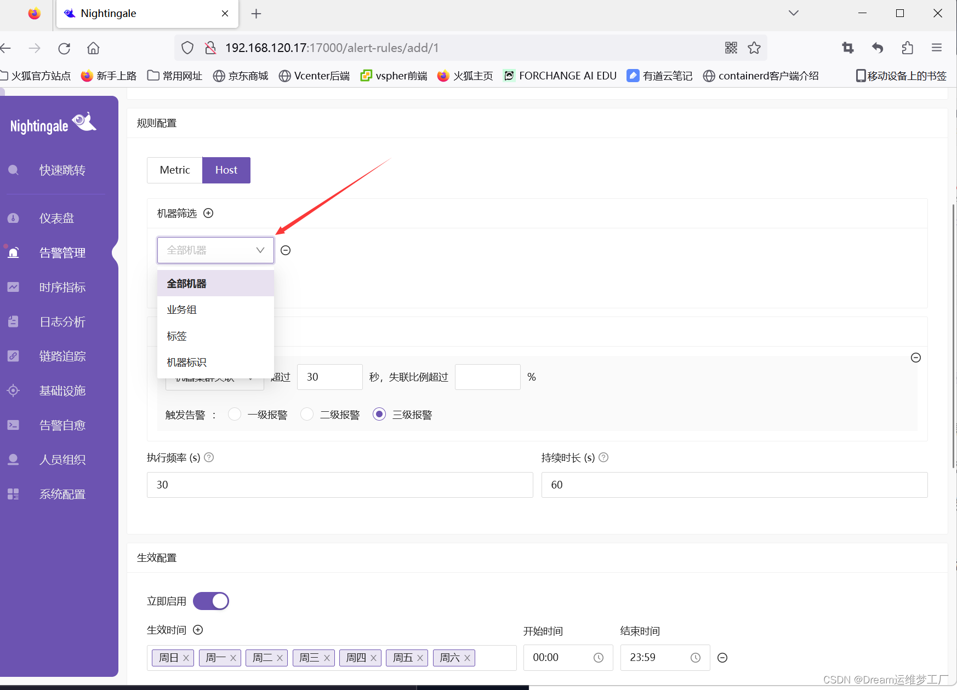The image size is (957, 690).
Task: Open the 有道云笔记 bookmark
Action: coord(660,76)
